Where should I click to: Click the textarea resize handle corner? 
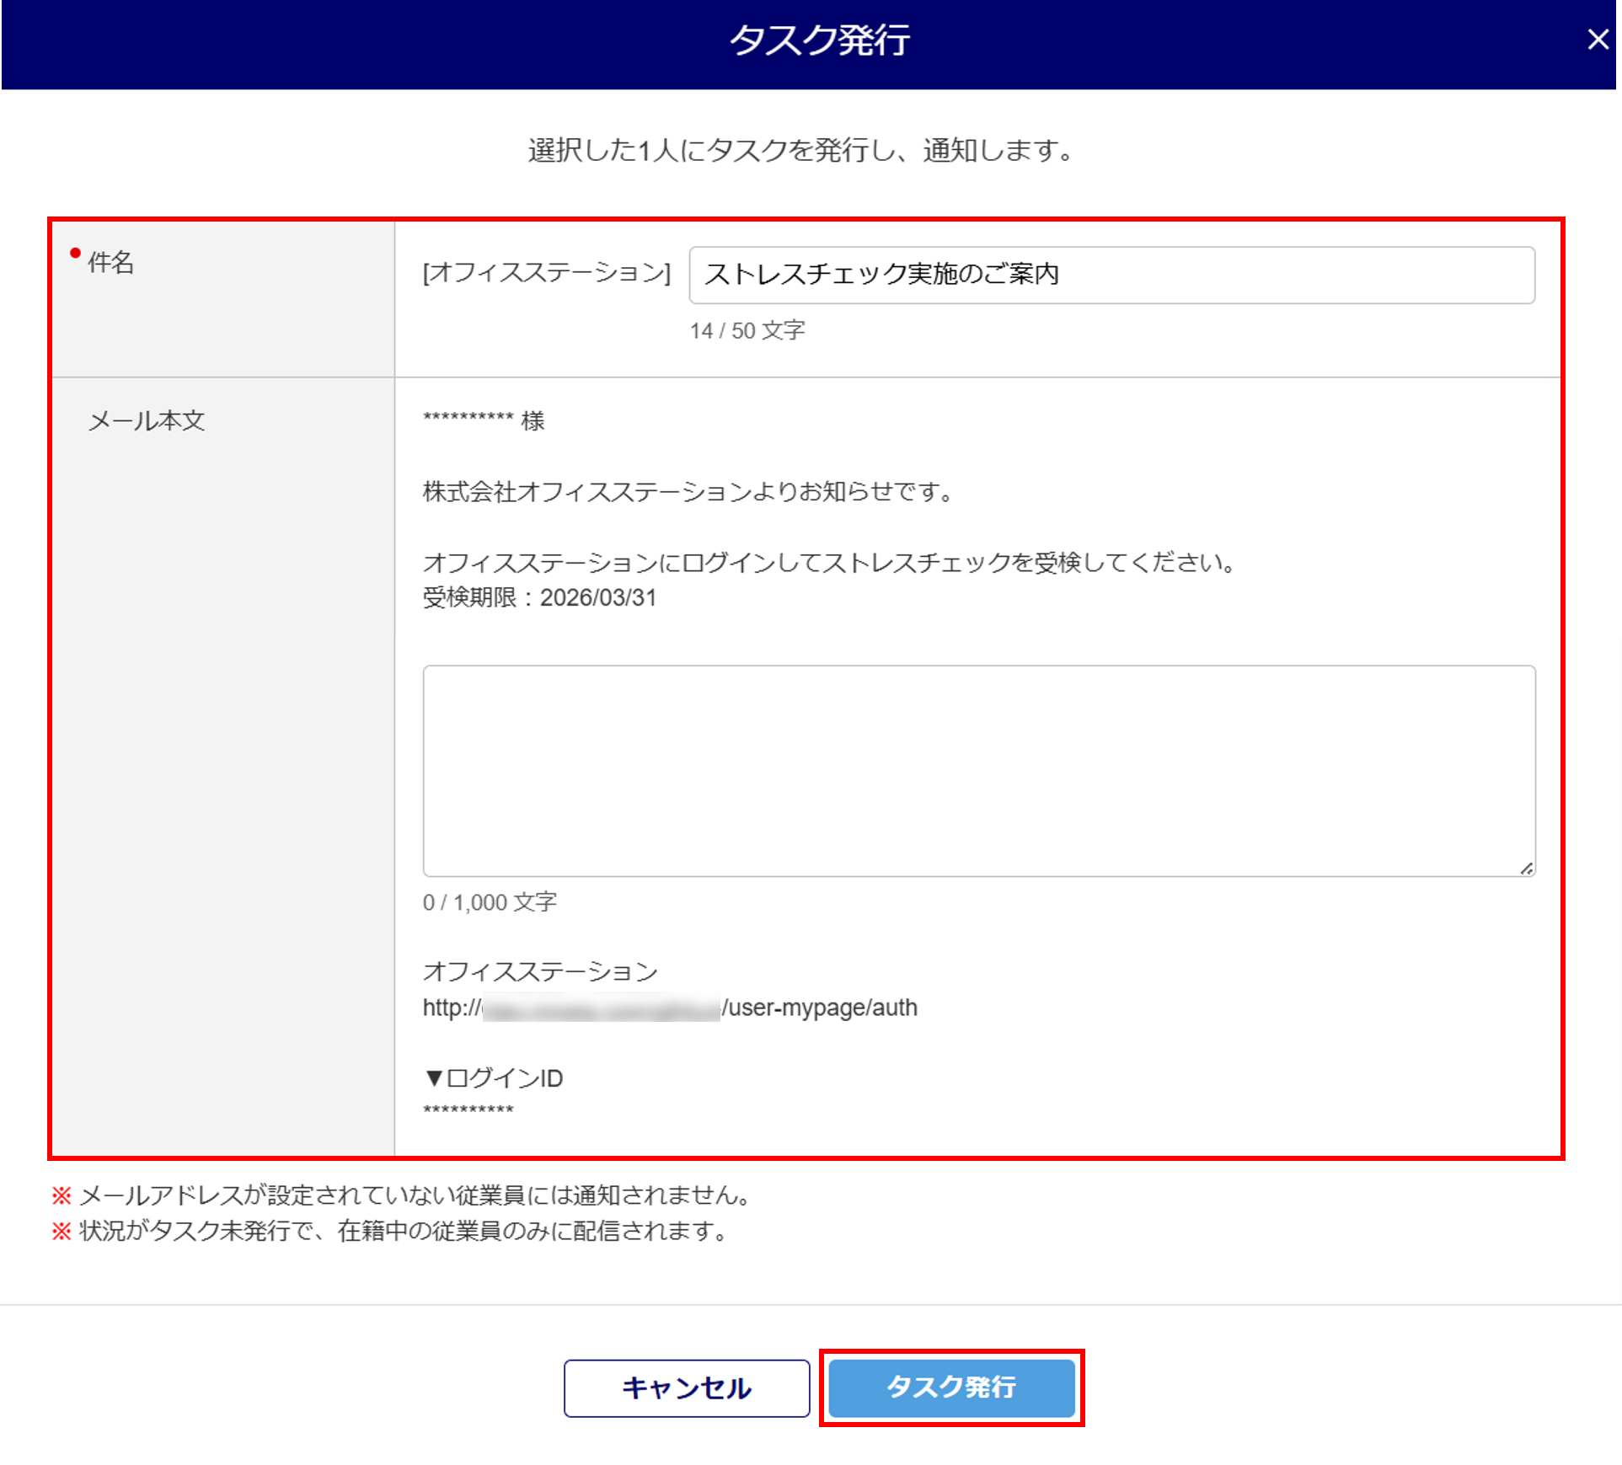pos(1526,869)
